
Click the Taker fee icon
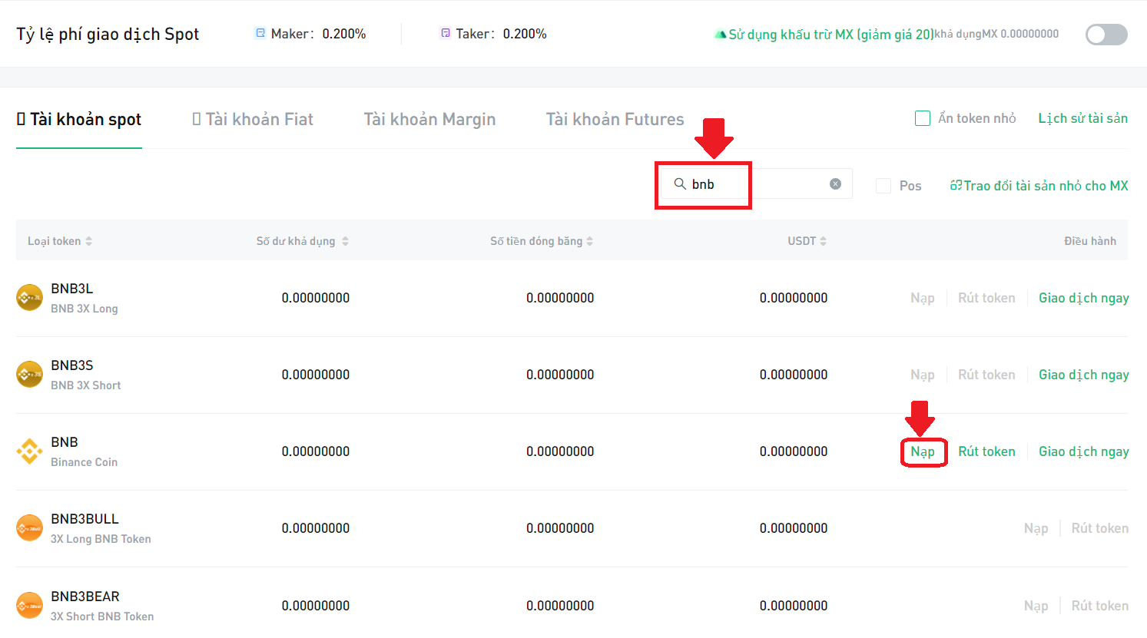[x=445, y=34]
